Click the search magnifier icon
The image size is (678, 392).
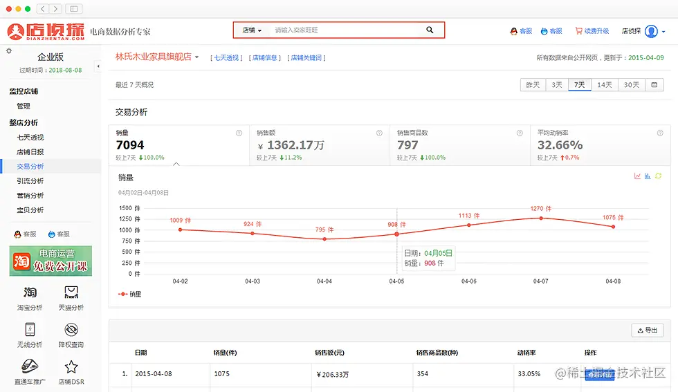point(430,30)
